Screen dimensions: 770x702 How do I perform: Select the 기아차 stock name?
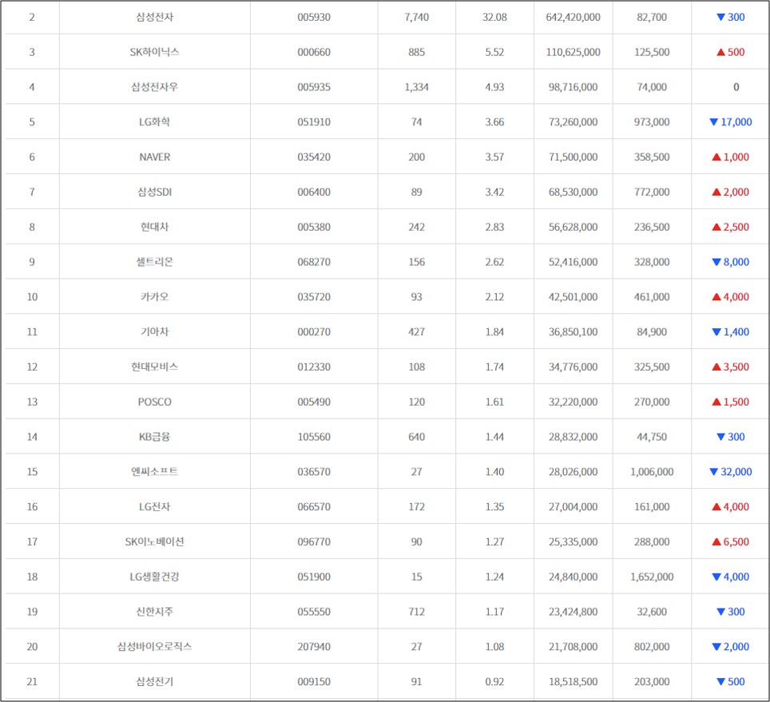coord(154,332)
